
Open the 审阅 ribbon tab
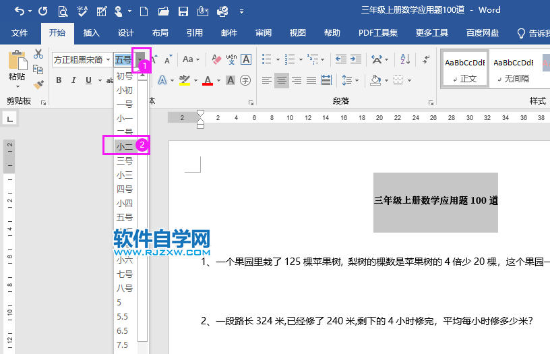point(264,33)
